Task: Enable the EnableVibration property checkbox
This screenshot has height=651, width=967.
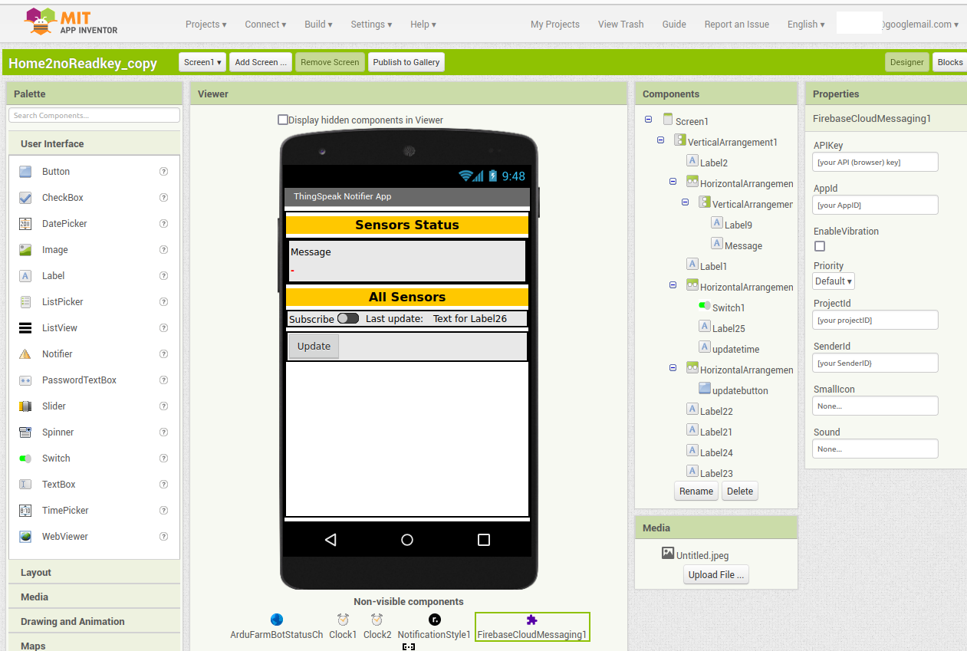Action: point(819,246)
